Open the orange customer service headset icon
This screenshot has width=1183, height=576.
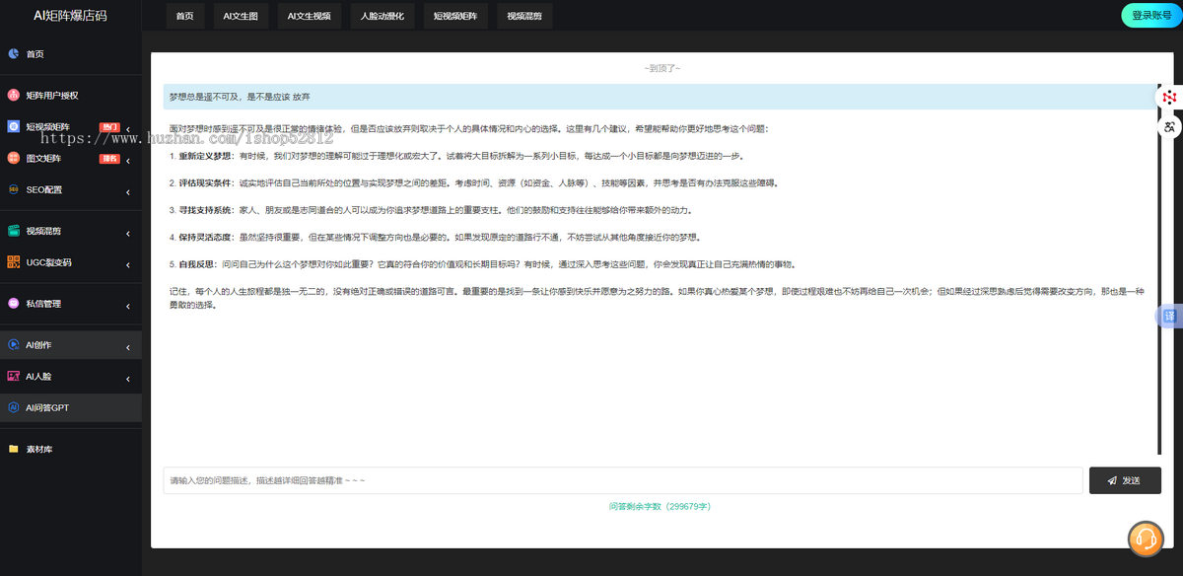[x=1146, y=538]
